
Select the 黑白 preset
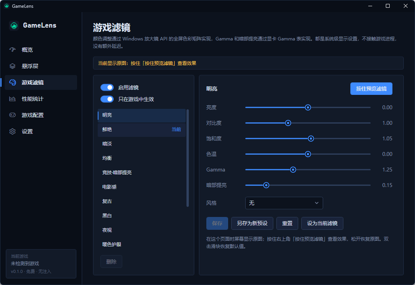pyautogui.click(x=142, y=216)
